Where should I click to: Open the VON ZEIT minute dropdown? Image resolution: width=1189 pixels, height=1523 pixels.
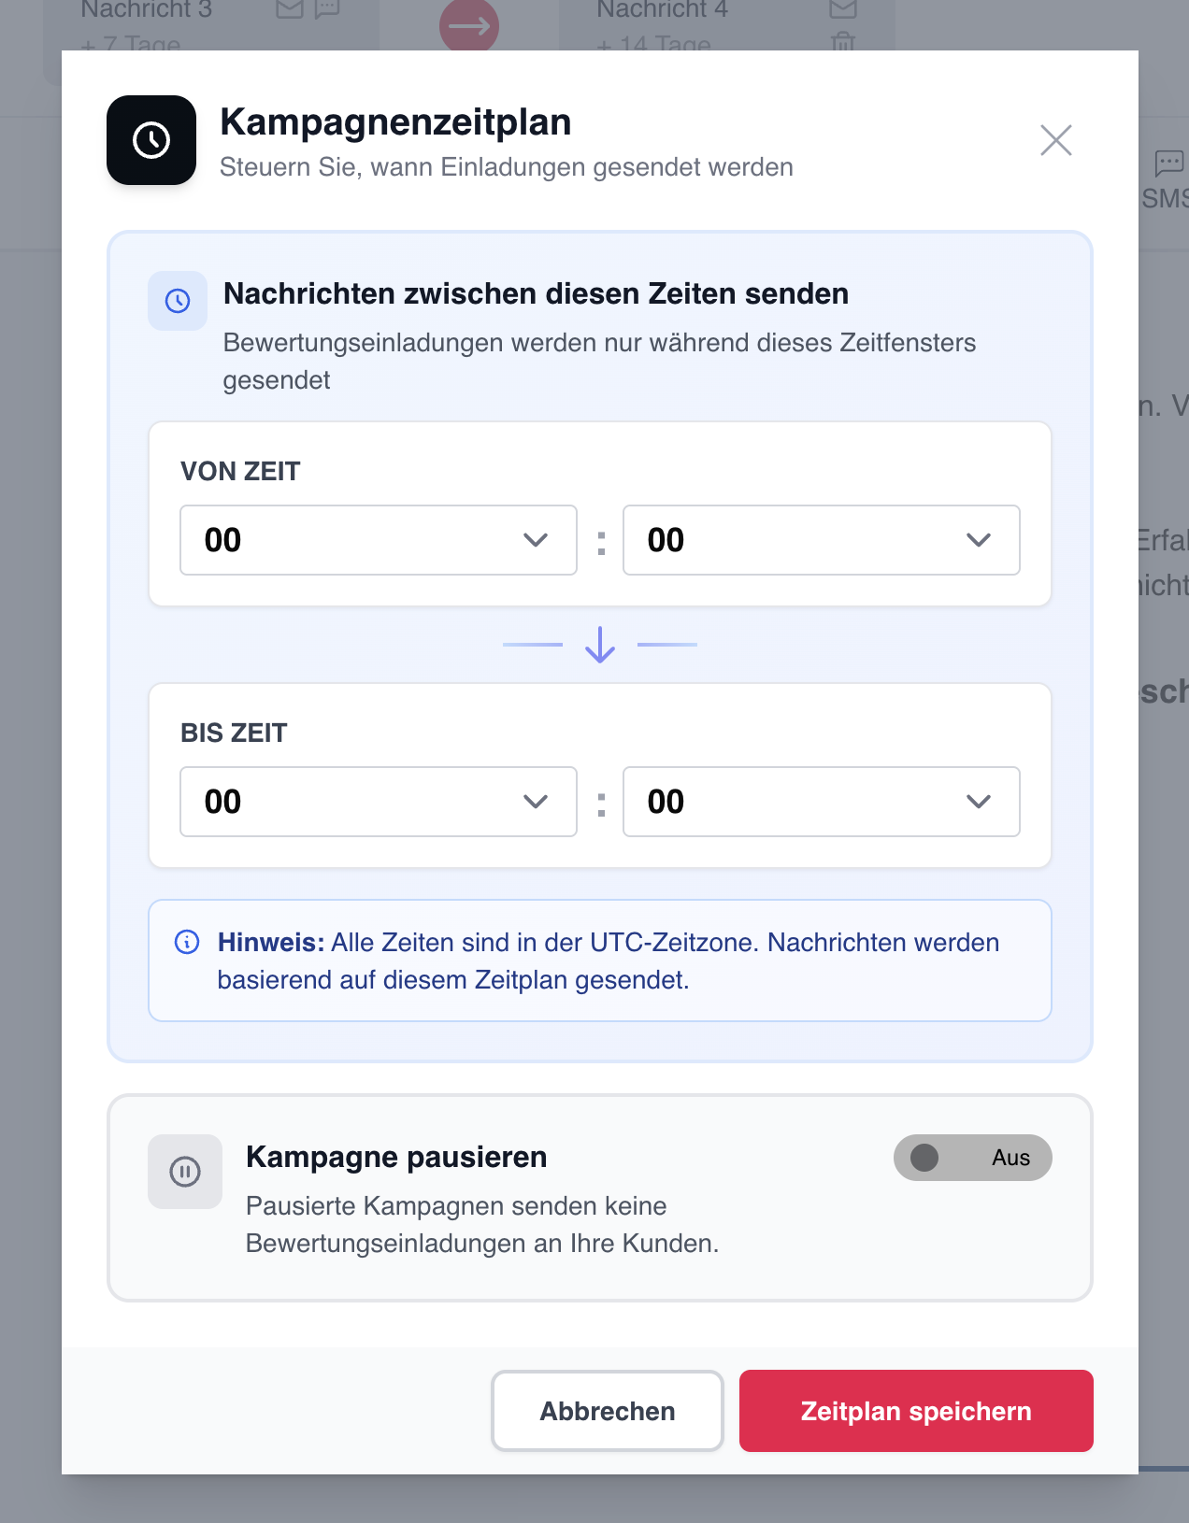tap(821, 540)
